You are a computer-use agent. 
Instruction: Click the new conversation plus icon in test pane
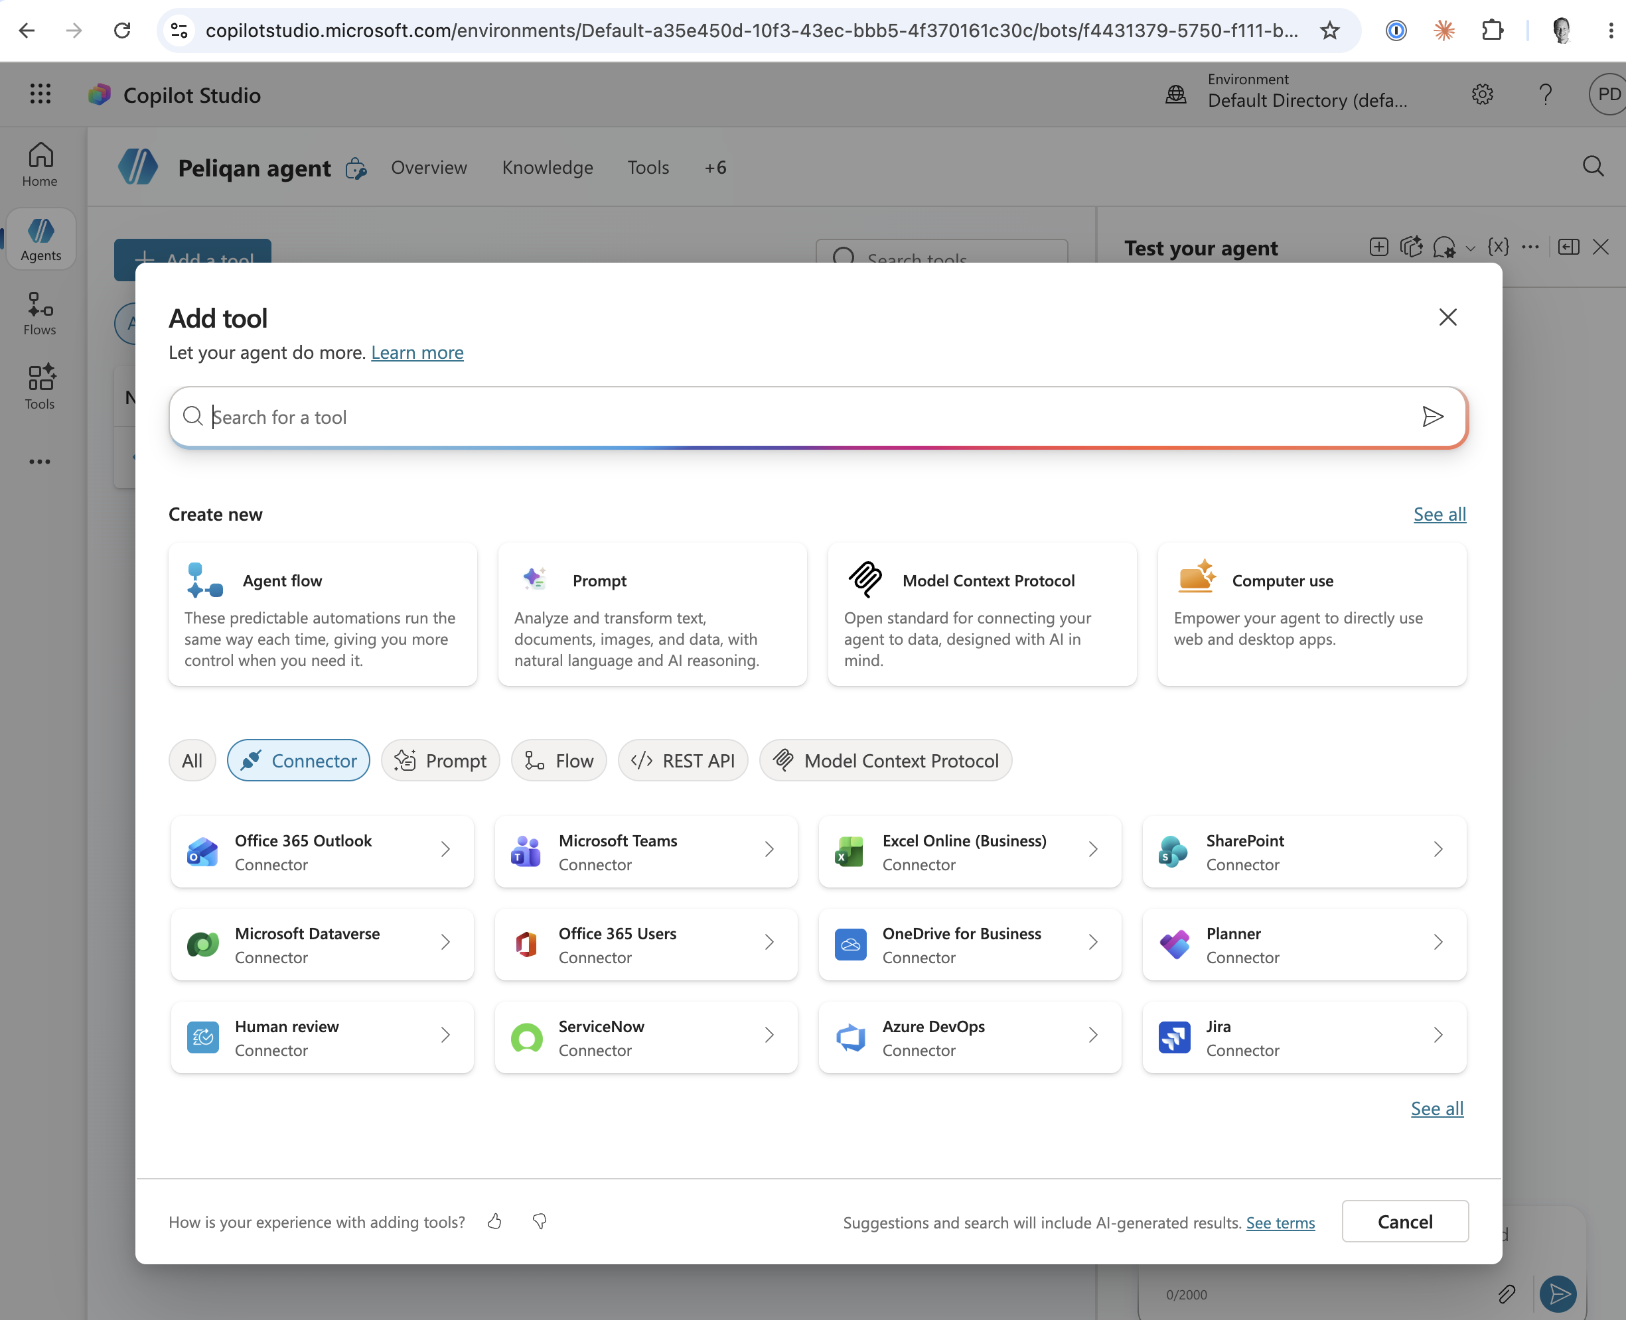pos(1378,247)
